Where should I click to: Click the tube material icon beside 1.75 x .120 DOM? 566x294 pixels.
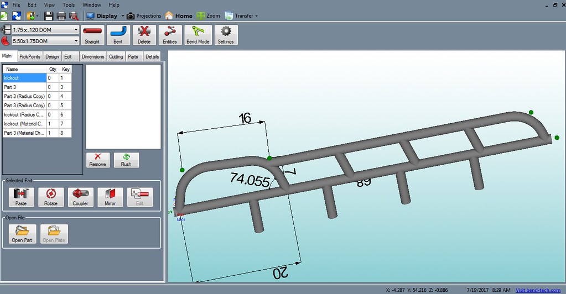[6, 30]
